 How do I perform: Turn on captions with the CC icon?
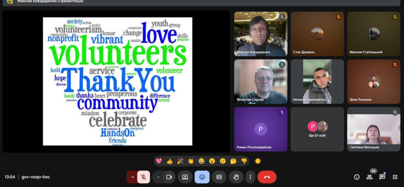click(219, 177)
